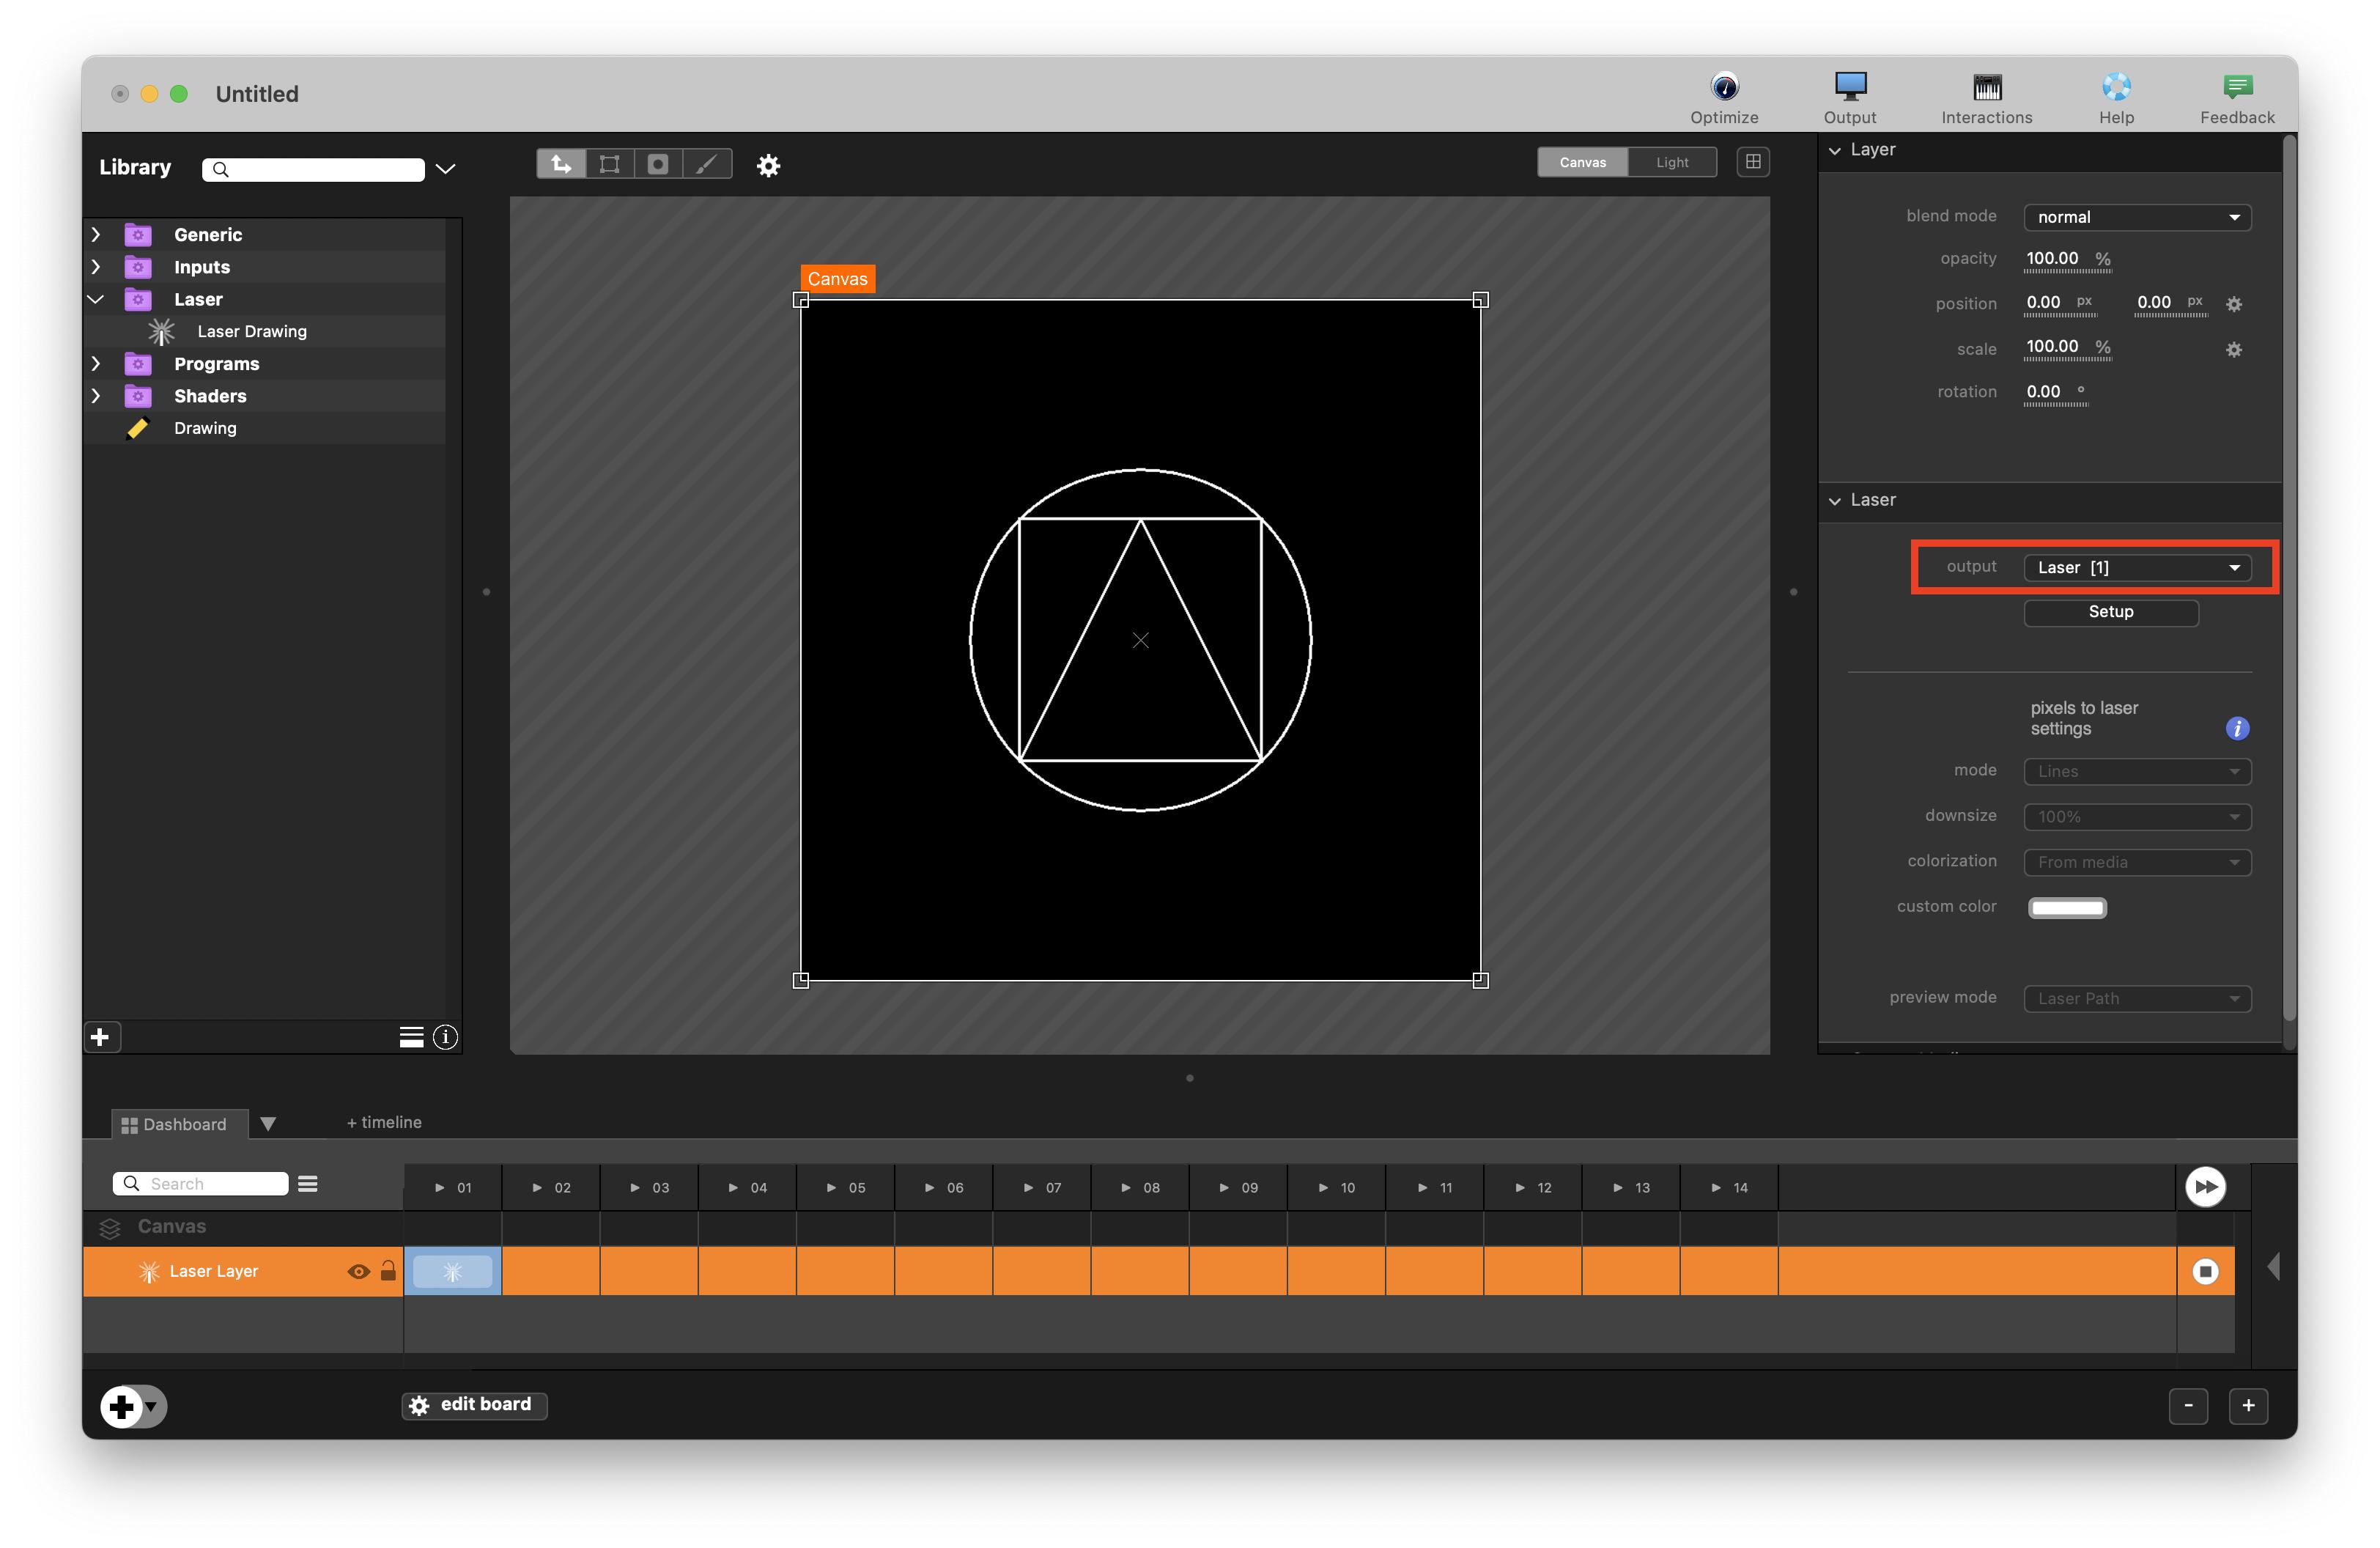Toggle the lock on the Laser Layer

click(x=388, y=1271)
